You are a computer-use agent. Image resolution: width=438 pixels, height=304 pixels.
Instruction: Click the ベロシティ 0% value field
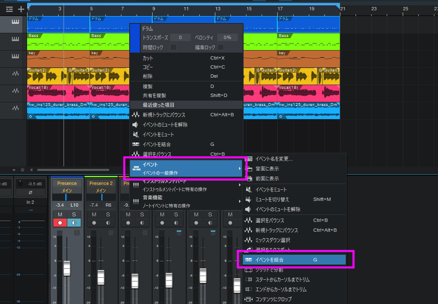[x=228, y=37]
